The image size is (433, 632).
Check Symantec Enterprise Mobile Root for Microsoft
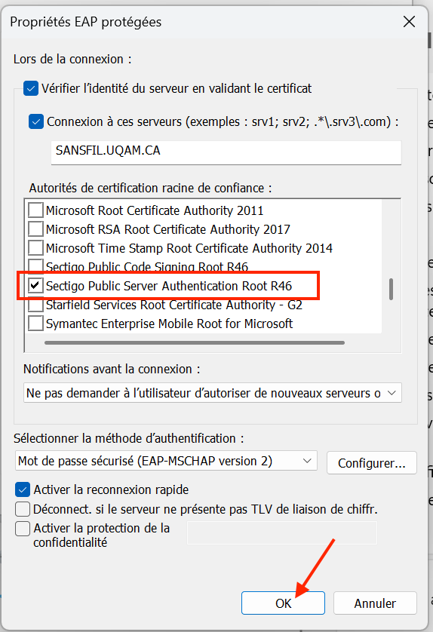(35, 324)
